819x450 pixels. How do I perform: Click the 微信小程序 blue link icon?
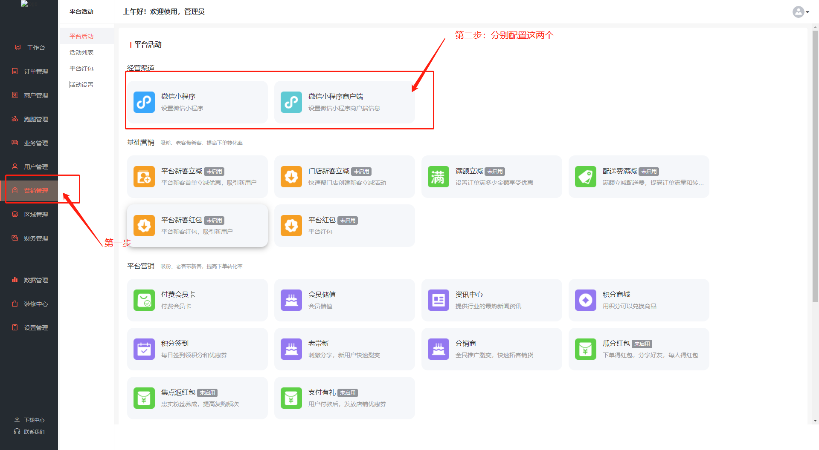click(x=144, y=102)
